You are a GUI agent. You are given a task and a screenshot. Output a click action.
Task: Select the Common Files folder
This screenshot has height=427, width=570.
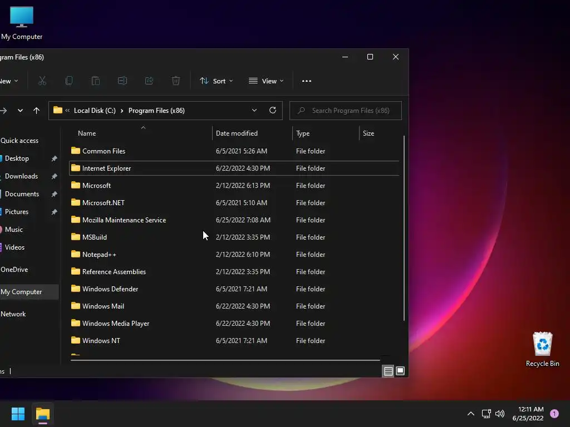[x=234, y=151]
